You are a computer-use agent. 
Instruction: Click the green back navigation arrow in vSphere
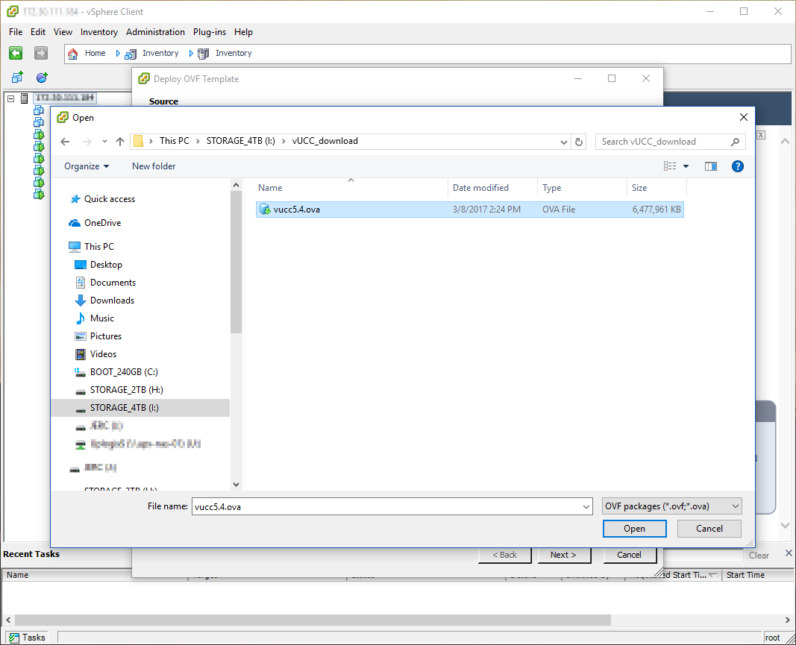pos(16,53)
